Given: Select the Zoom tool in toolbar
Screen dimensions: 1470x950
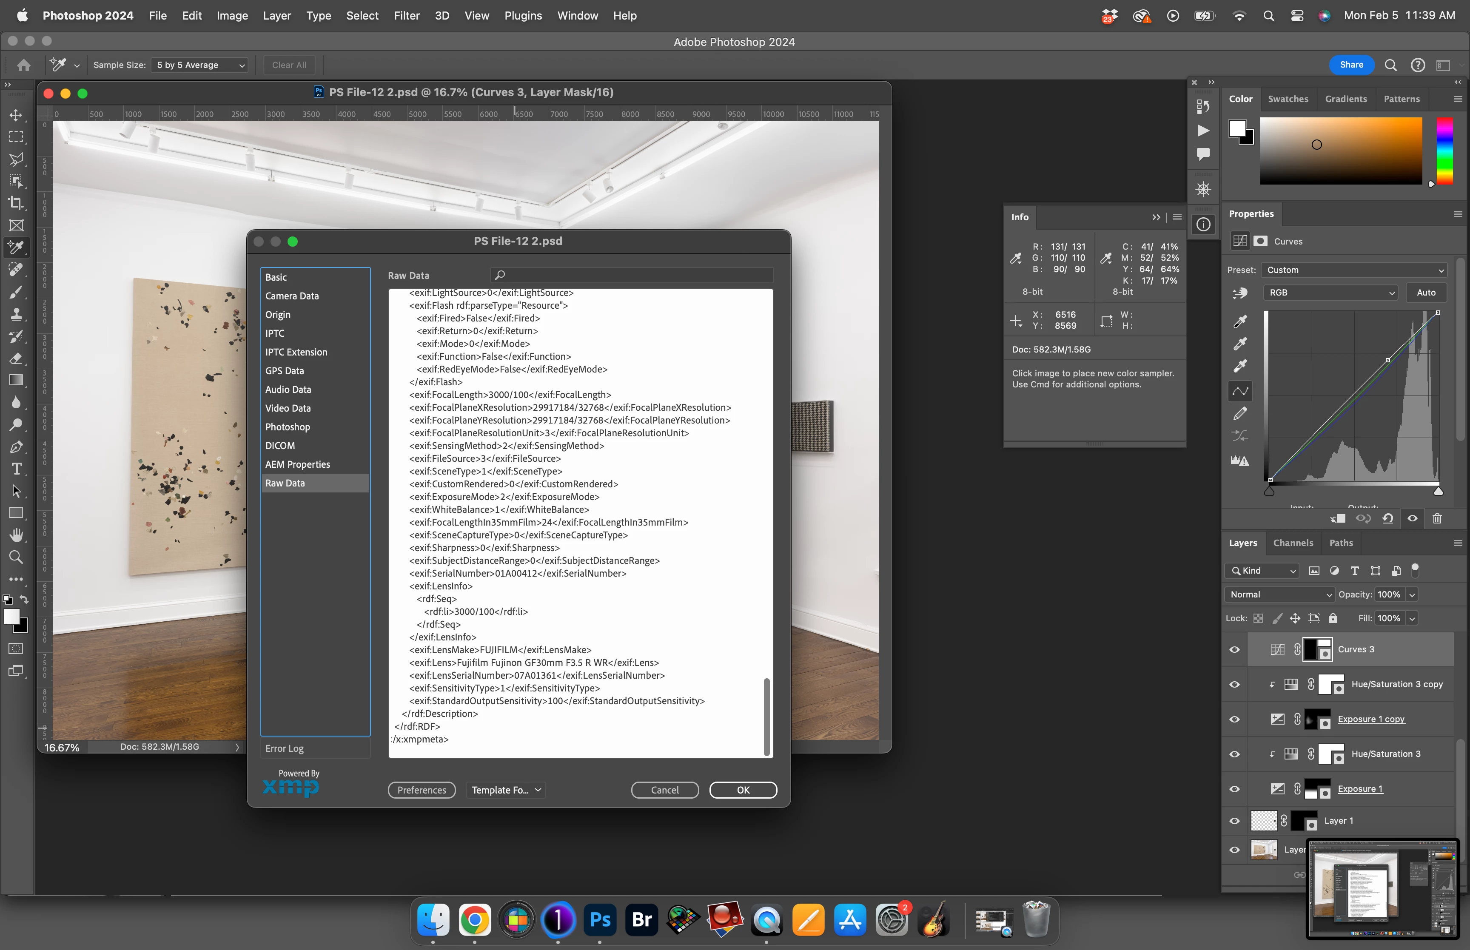Looking at the screenshot, I should [16, 557].
